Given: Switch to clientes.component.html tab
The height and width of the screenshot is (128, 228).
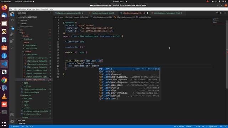Looking at the screenshot, I should 103,13.
